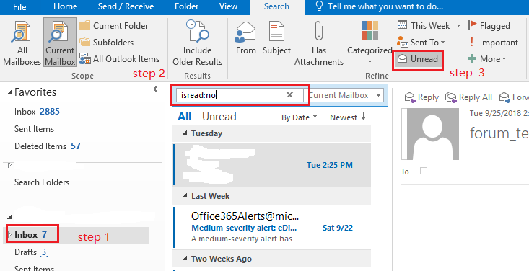Open the Current Mailbox scope dropdown

[379, 95]
